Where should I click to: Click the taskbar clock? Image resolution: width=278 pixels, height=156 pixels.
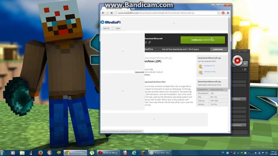pyautogui.click(x=274, y=153)
